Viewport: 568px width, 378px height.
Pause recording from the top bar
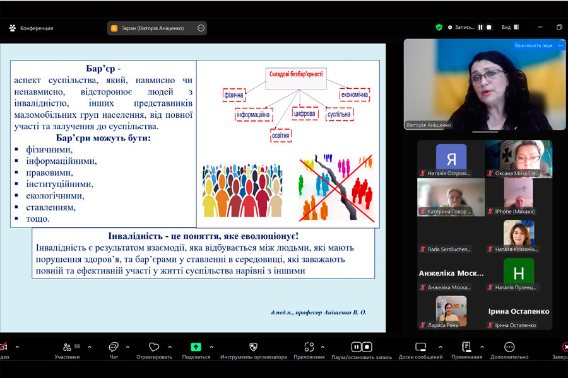pyautogui.click(x=480, y=27)
